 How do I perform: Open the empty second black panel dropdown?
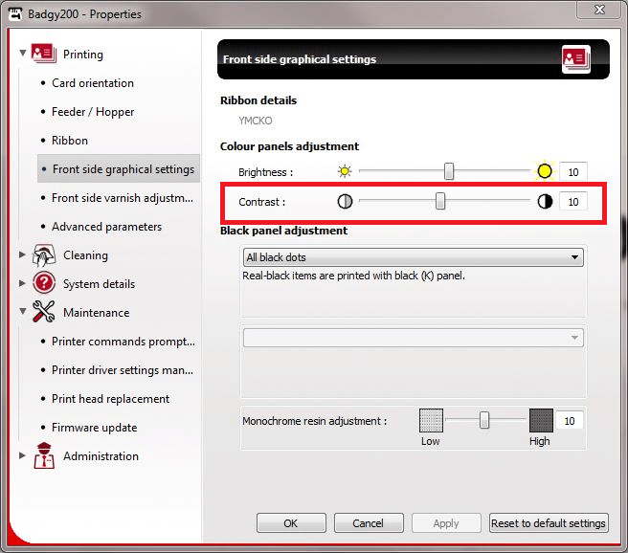[x=413, y=338]
